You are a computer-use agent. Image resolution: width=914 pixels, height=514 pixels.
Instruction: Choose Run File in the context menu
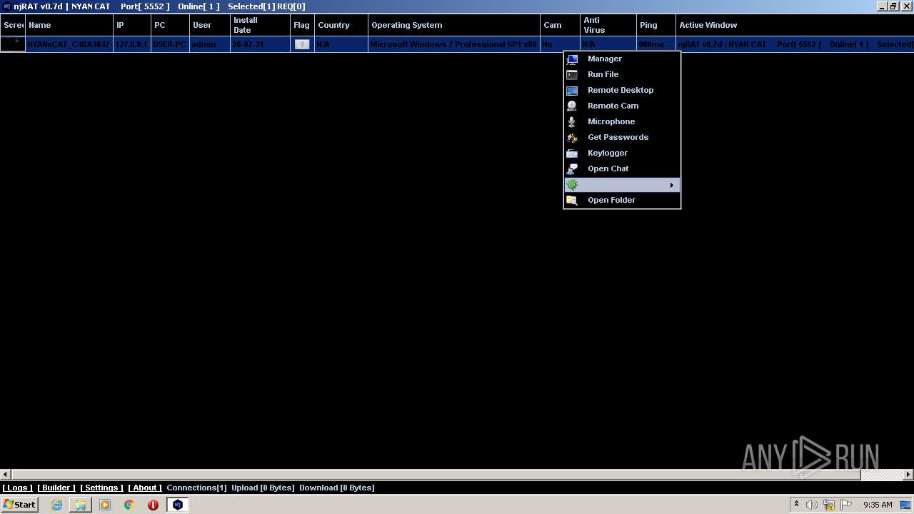pyautogui.click(x=603, y=75)
